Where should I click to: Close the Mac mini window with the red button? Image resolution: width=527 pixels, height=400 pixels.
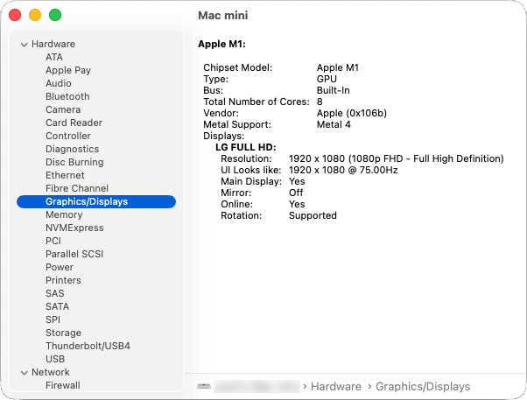[15, 15]
